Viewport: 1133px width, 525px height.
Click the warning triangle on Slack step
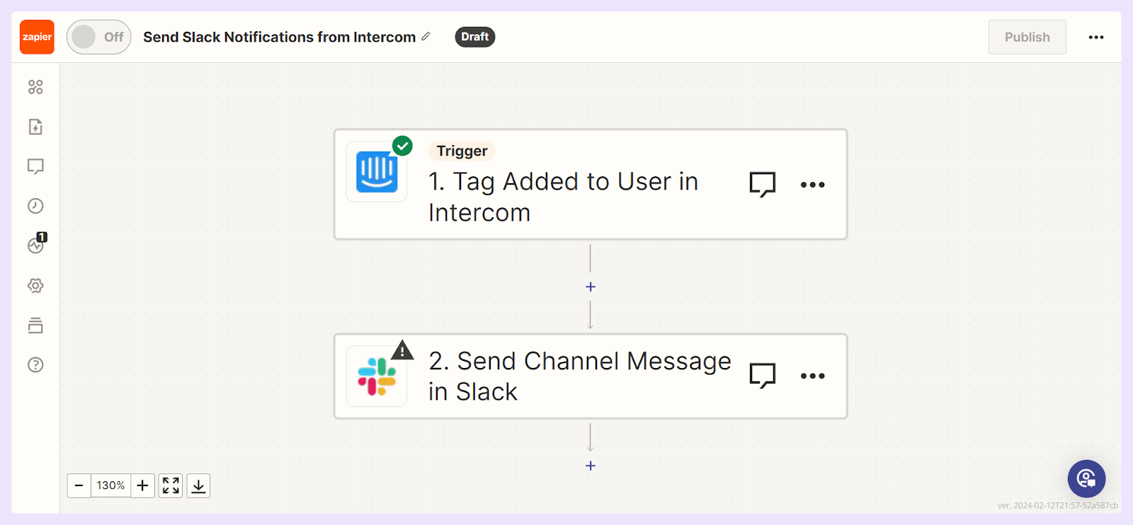click(402, 350)
